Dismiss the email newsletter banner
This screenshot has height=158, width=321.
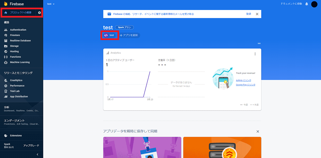(257, 14)
